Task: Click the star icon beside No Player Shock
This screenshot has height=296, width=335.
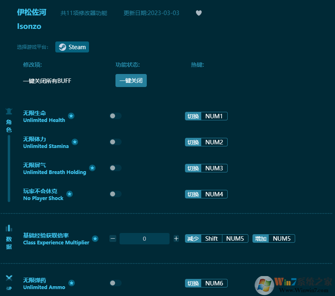Action: (70, 194)
